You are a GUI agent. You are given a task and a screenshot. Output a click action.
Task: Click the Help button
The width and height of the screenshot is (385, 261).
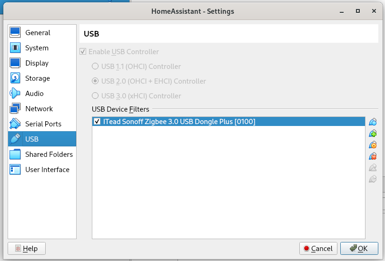(x=27, y=249)
